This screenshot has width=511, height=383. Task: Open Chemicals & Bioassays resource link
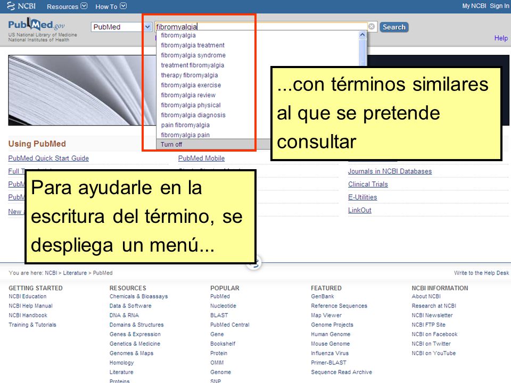coord(139,296)
